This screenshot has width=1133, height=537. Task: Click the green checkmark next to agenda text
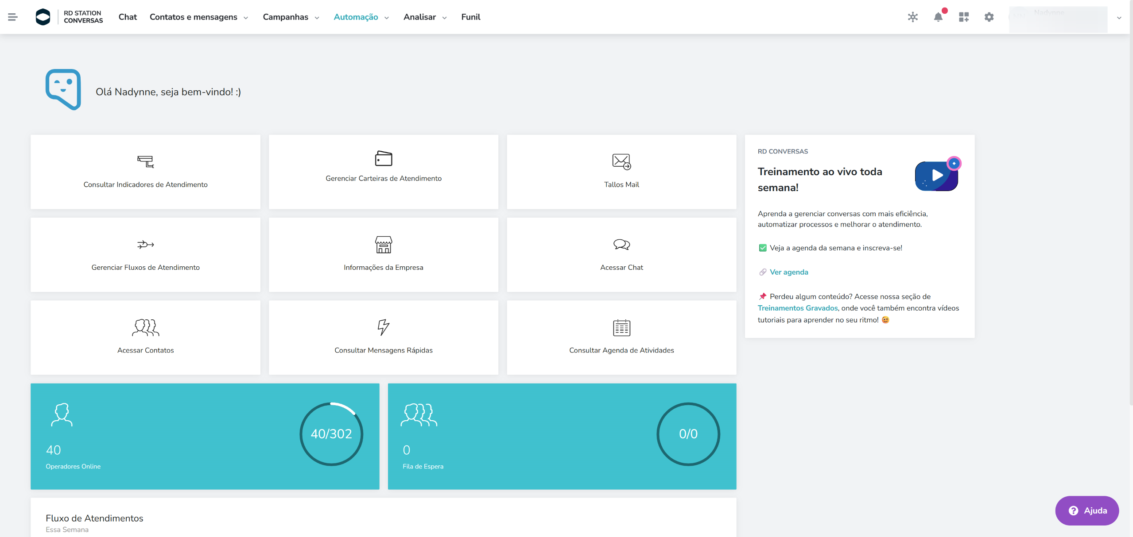[x=762, y=248]
